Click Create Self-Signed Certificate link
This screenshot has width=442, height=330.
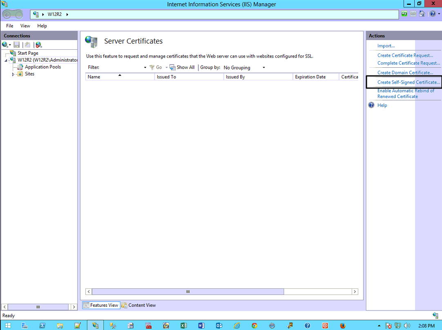coord(409,82)
